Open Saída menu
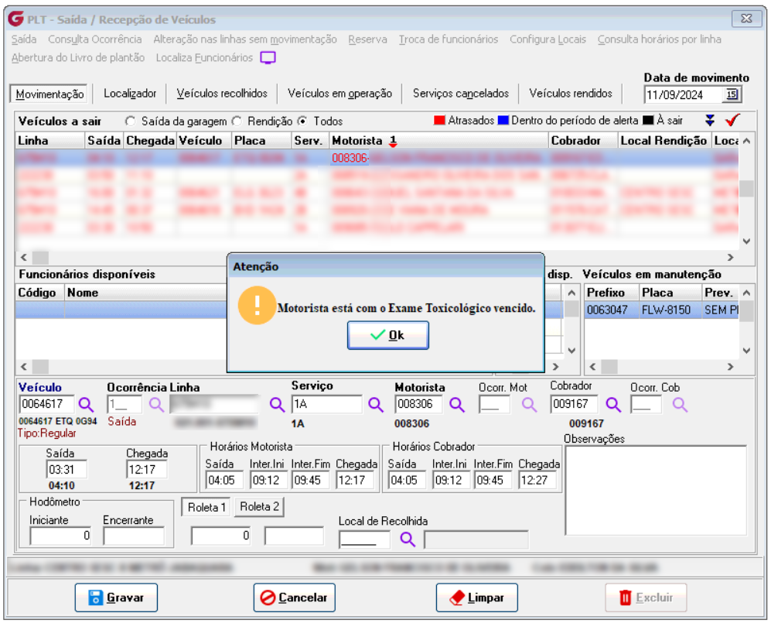The width and height of the screenshot is (771, 623). (24, 39)
